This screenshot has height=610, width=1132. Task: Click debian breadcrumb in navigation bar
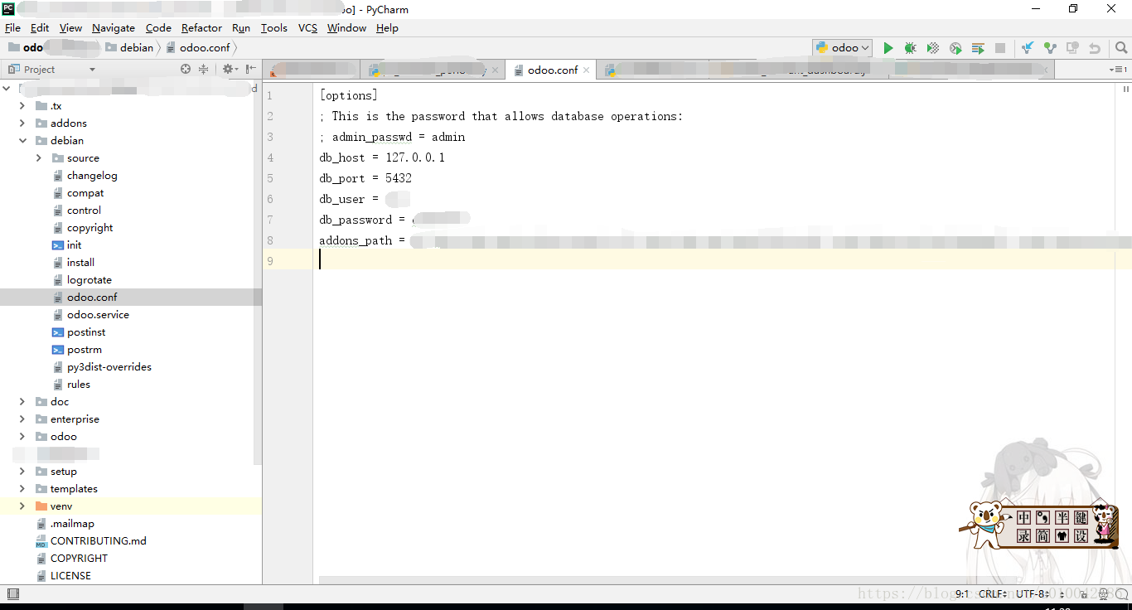tap(129, 48)
